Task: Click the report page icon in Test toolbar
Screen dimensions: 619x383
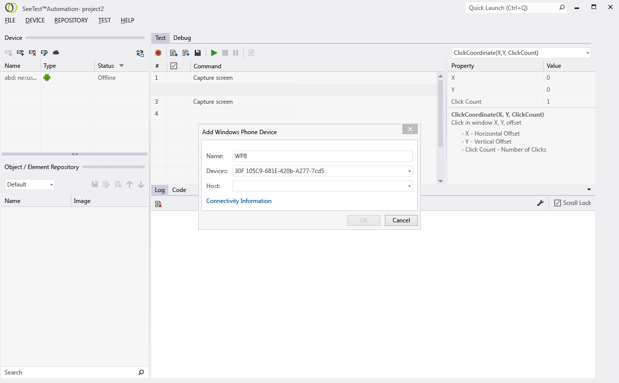Action: coord(251,53)
